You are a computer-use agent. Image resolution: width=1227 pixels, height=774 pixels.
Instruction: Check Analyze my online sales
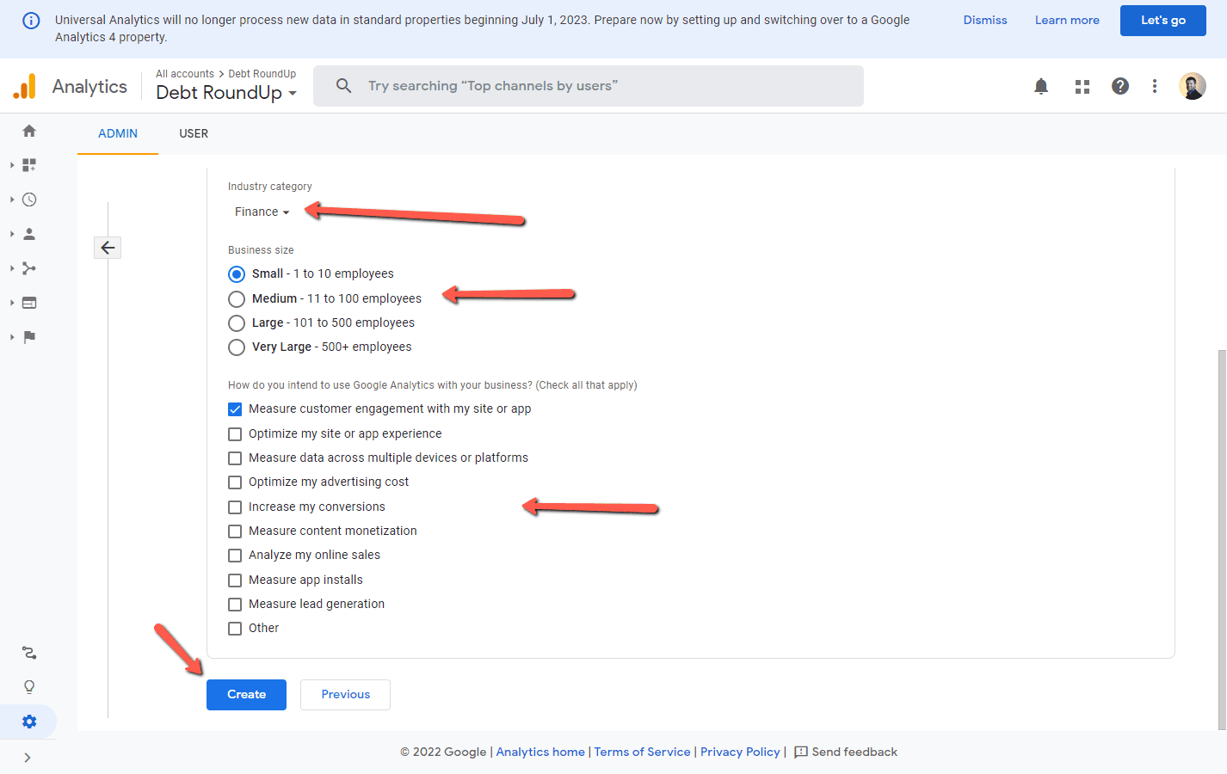235,556
